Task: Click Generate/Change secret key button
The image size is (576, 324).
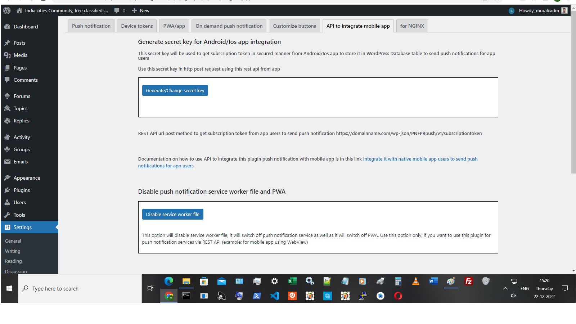Action: [175, 90]
